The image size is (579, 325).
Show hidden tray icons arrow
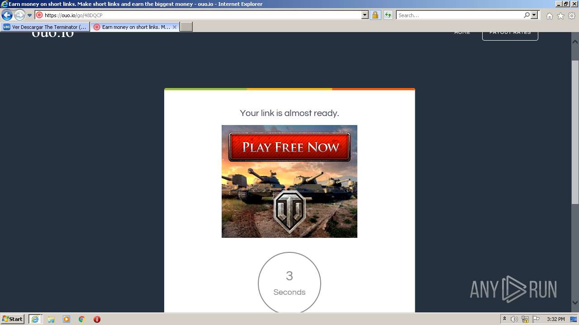click(505, 319)
